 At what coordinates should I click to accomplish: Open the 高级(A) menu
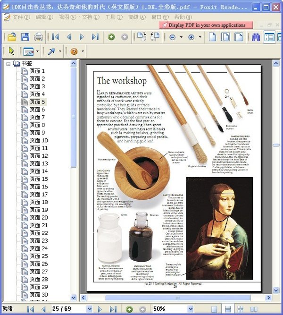click(137, 17)
